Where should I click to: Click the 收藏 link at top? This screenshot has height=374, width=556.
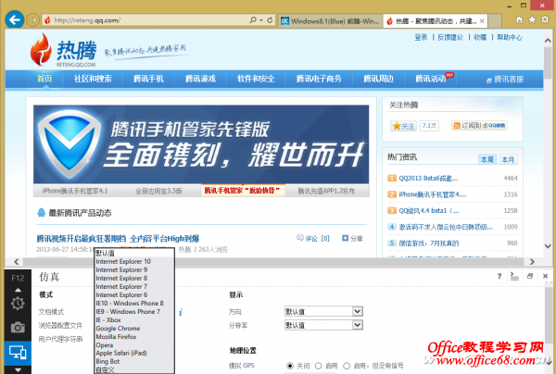[480, 37]
